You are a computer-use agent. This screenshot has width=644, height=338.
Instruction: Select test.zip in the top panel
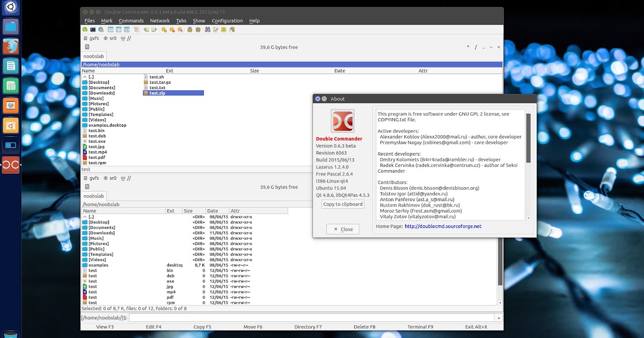173,93
